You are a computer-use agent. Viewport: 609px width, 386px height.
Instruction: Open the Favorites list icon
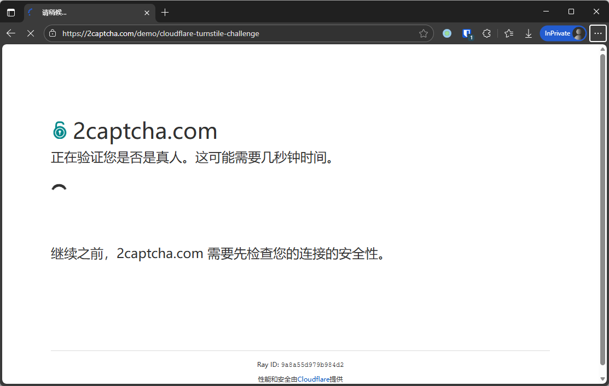pos(508,33)
